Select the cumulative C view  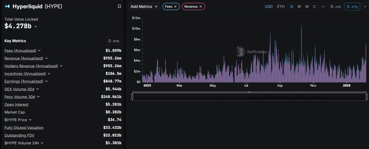(314, 7)
